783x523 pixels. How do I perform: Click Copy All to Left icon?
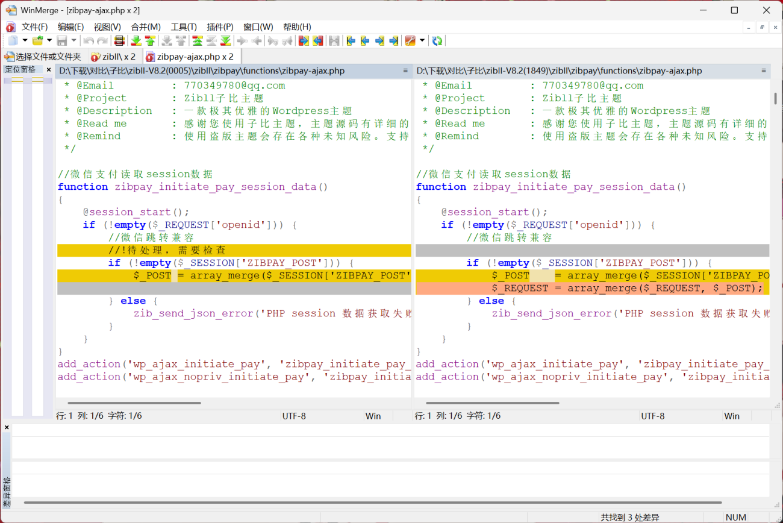pyautogui.click(x=318, y=40)
